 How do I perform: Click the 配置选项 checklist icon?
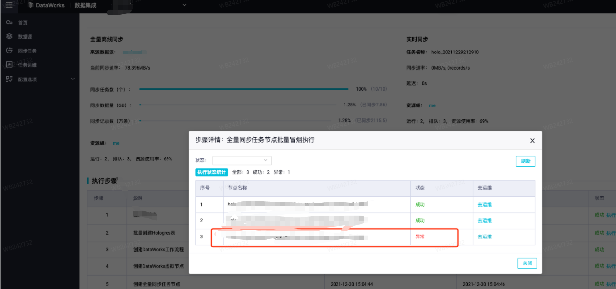tap(9, 79)
